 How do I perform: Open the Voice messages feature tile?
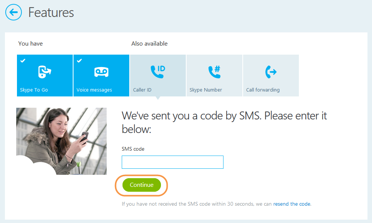coord(101,75)
